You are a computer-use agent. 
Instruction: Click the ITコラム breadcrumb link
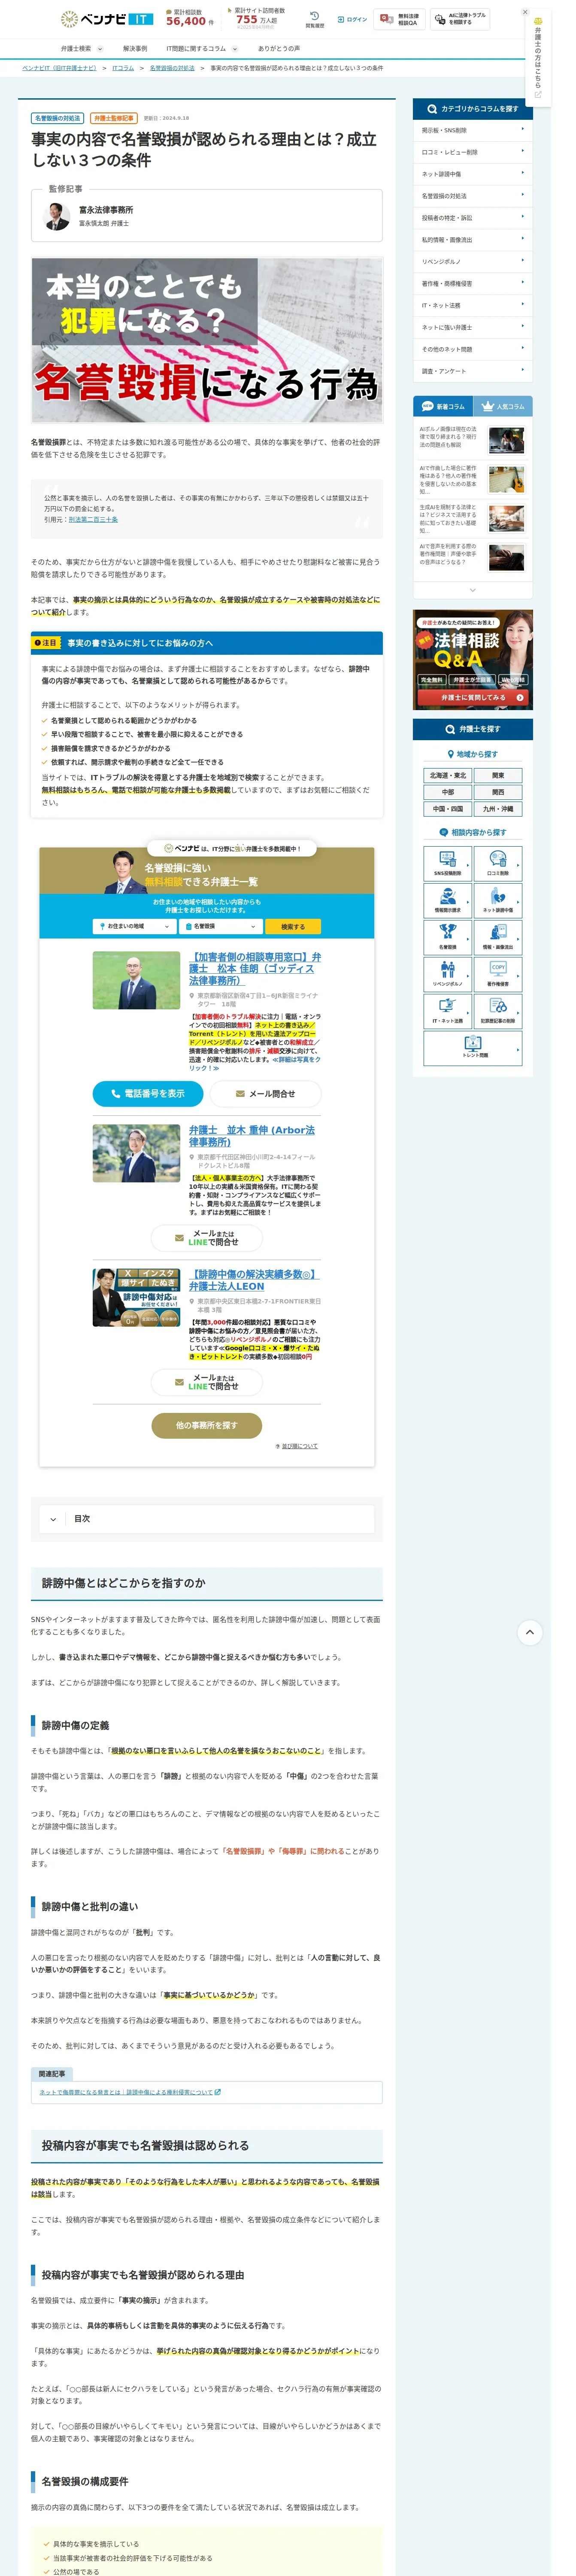pos(123,68)
